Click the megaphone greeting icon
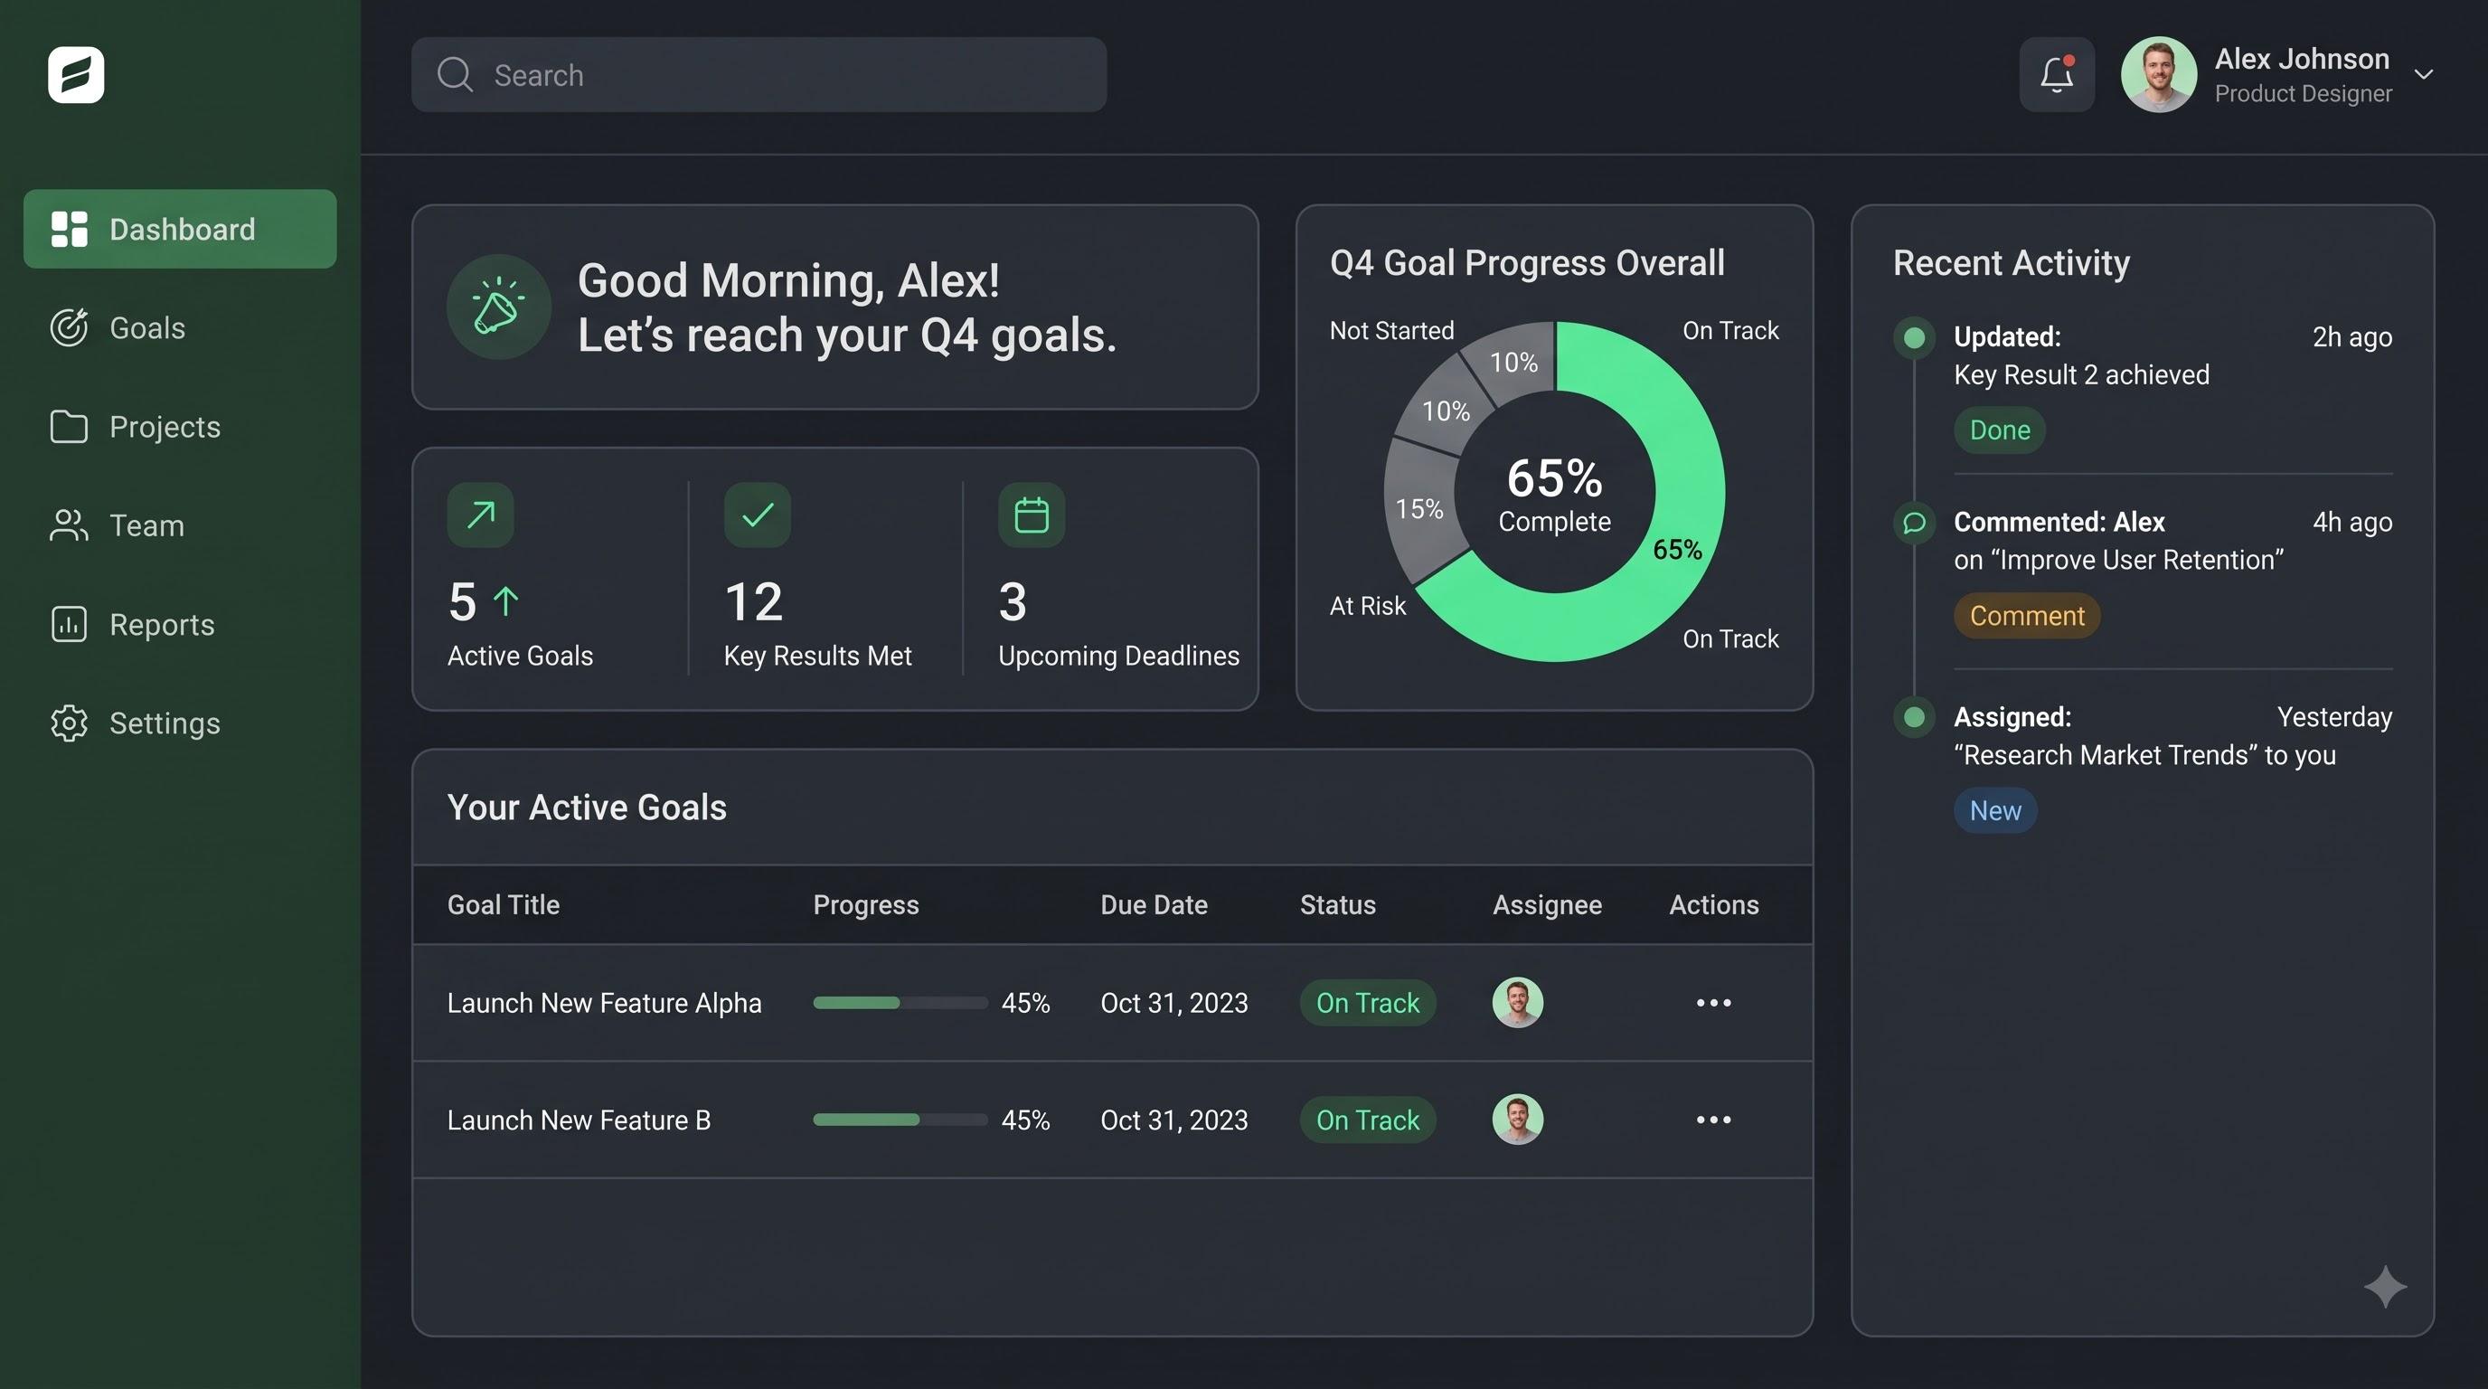Screen dimensions: 2488x1389 (x=498, y=307)
